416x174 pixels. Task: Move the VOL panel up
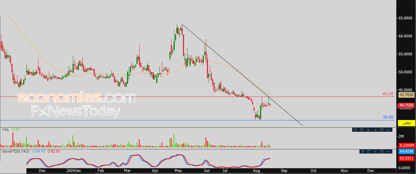pyautogui.click(x=368, y=130)
